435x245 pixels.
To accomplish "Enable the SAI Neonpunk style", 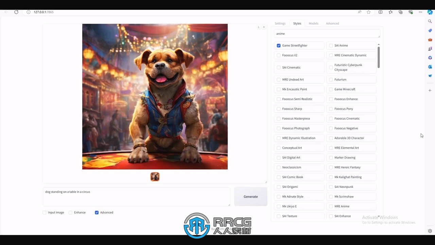I will [x=331, y=187].
